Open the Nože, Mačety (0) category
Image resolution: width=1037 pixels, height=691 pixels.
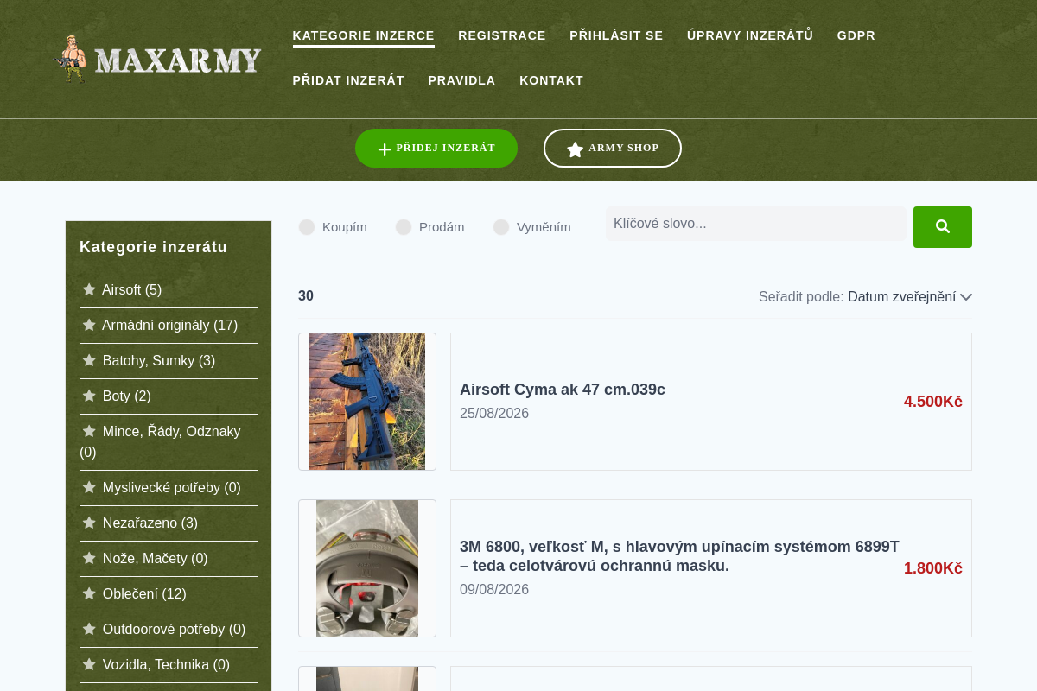156,558
